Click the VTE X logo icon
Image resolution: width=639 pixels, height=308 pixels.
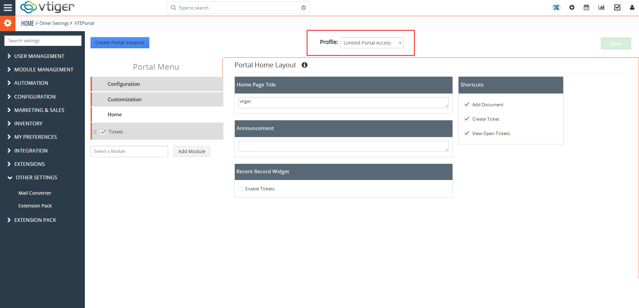[556, 7]
